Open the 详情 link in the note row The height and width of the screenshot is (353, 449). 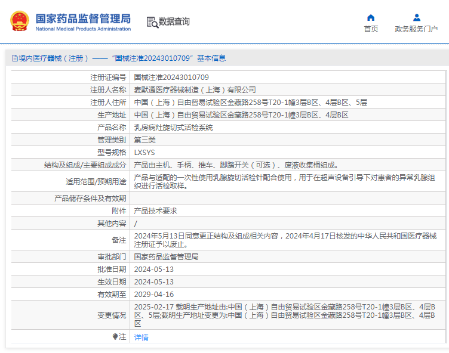coord(141,337)
